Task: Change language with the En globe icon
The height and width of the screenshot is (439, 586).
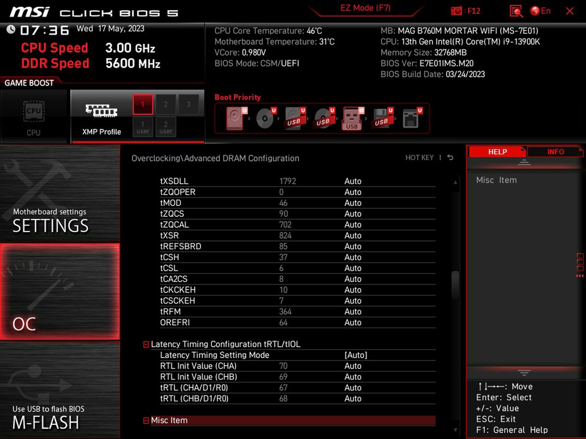Action: coord(540,11)
